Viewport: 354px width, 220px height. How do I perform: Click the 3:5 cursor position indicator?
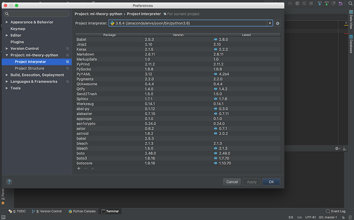[x=291, y=217]
